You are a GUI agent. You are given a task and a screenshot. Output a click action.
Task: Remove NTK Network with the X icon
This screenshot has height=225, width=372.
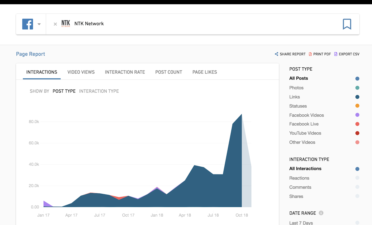click(55, 24)
